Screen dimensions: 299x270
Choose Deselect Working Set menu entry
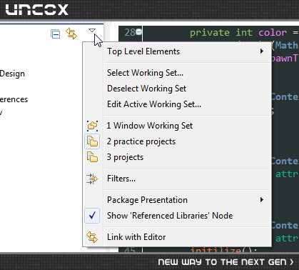tap(146, 89)
